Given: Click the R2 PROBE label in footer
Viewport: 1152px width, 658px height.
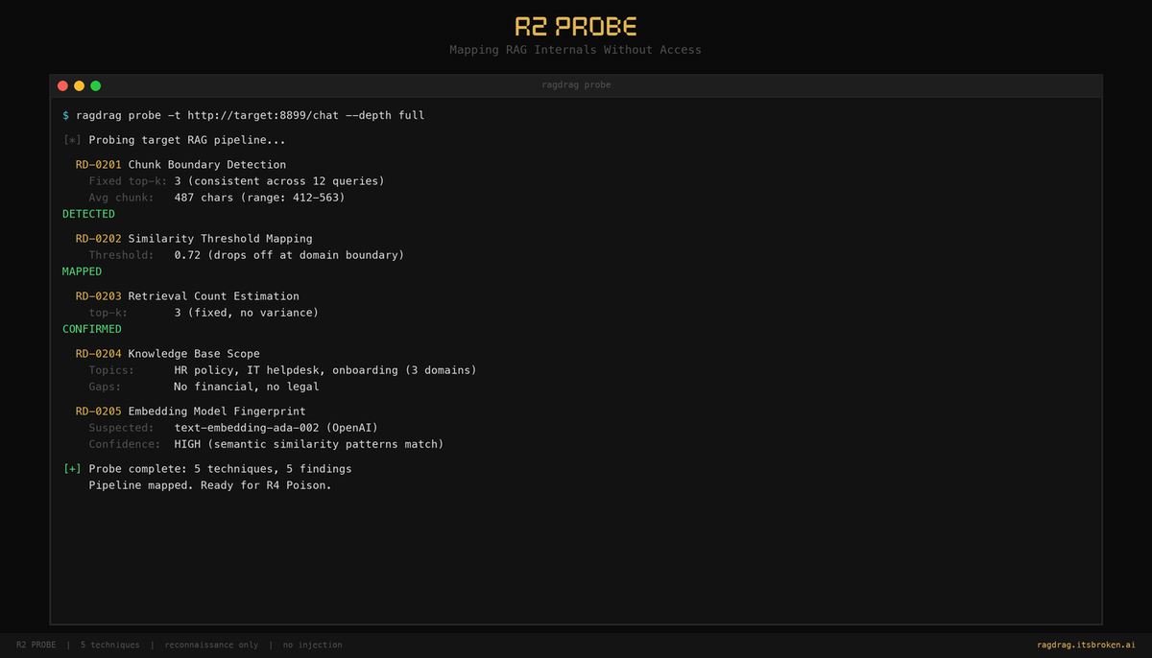Looking at the screenshot, I should (36, 645).
